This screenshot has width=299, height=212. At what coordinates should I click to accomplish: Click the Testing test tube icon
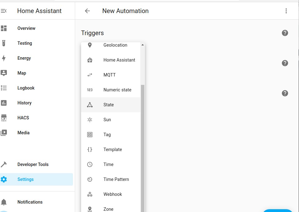point(4,43)
